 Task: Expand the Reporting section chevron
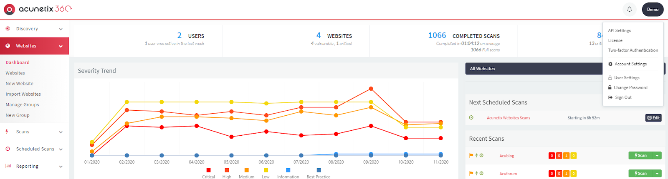61,167
